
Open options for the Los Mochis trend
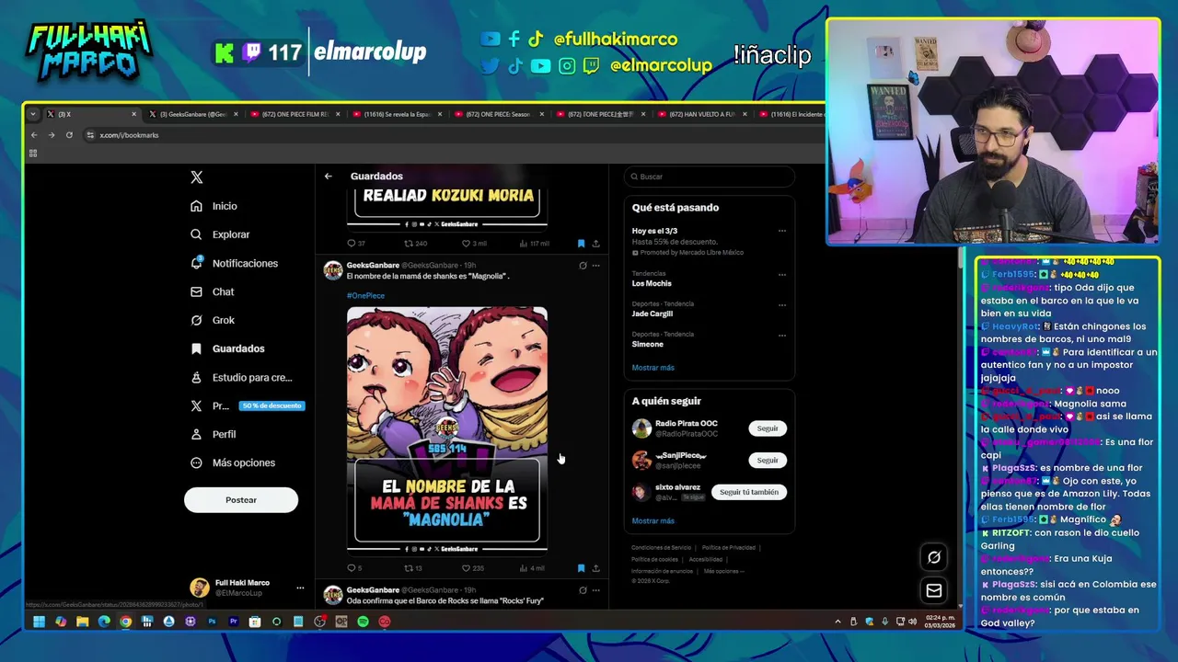click(782, 274)
